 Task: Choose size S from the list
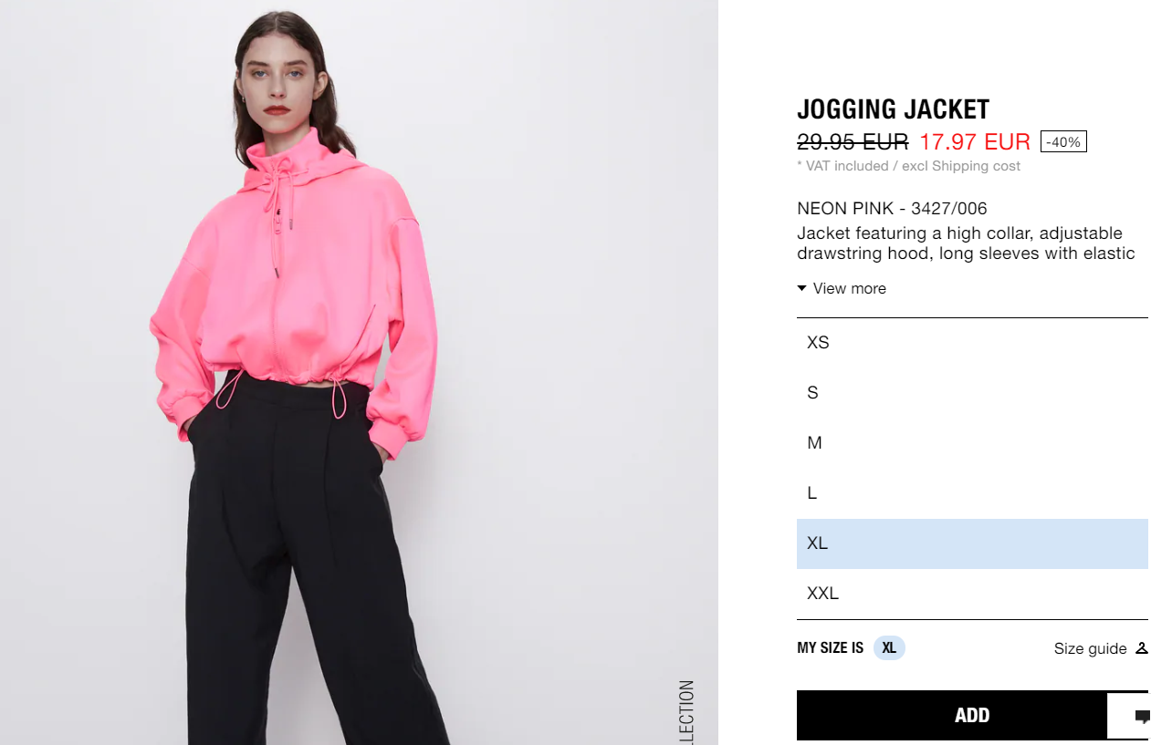coord(972,393)
